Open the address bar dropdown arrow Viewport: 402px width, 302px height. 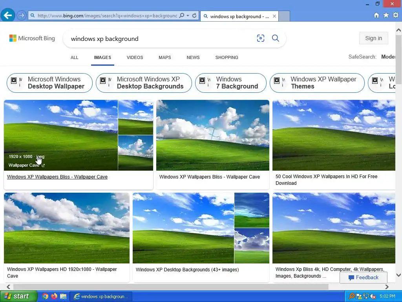click(x=188, y=16)
